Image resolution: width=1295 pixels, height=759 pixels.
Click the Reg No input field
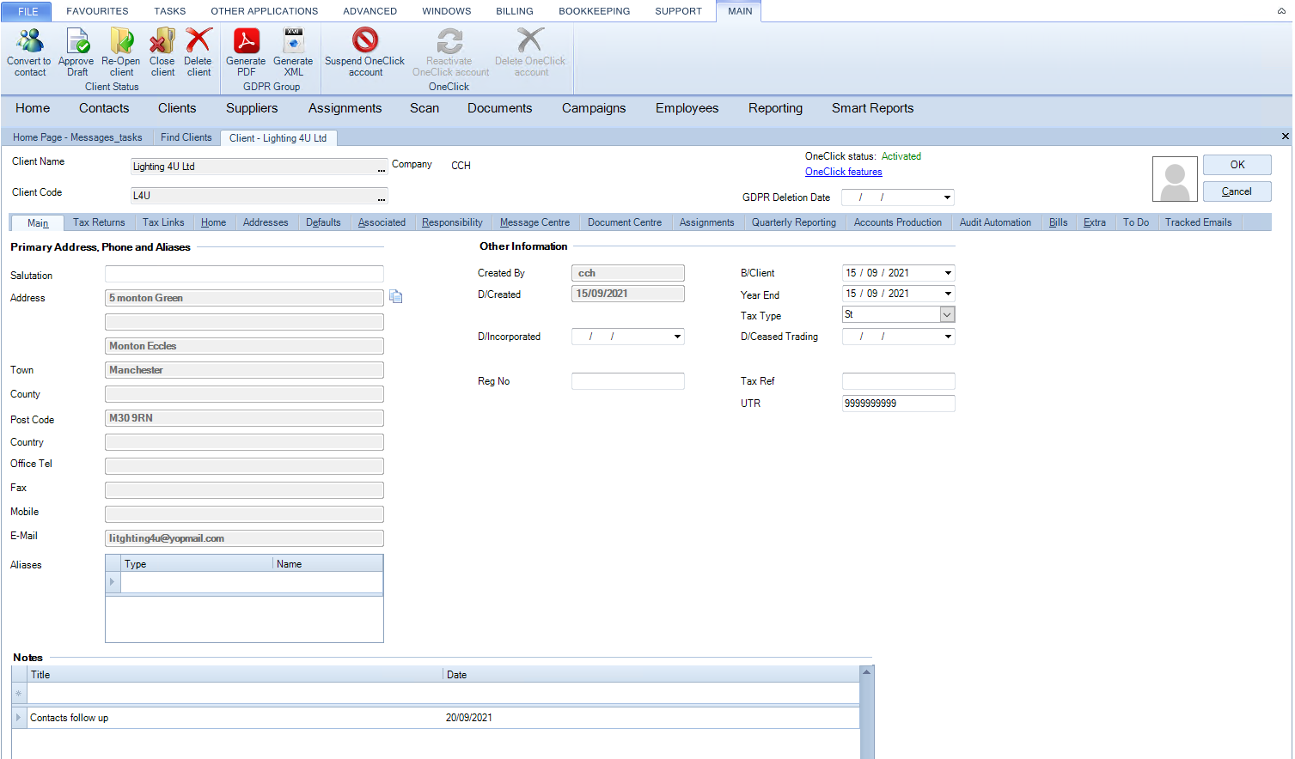627,381
